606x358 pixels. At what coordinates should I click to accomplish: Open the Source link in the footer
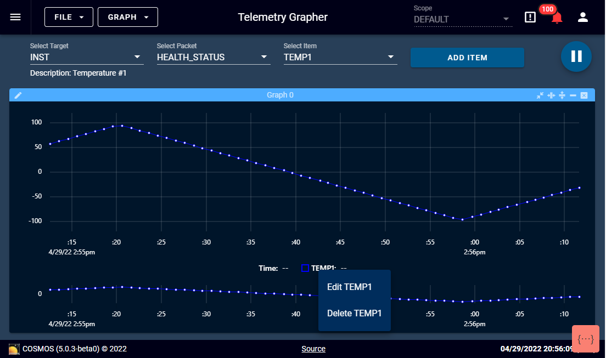pos(313,349)
